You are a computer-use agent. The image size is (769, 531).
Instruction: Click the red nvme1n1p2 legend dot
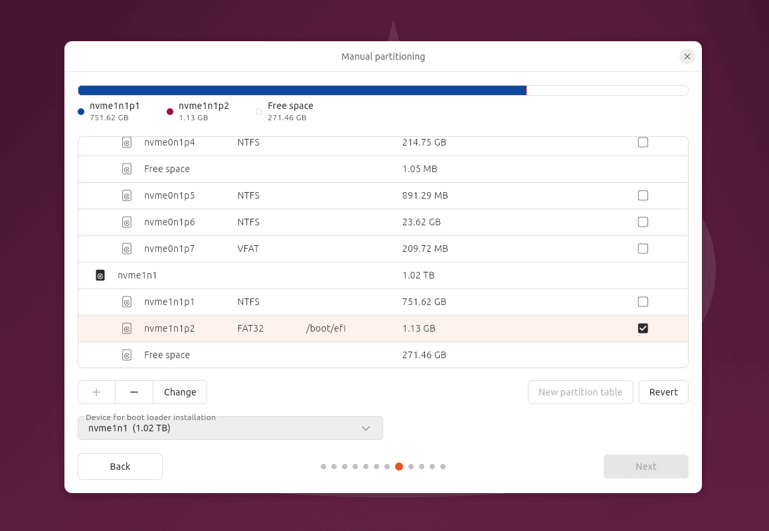[x=170, y=112]
